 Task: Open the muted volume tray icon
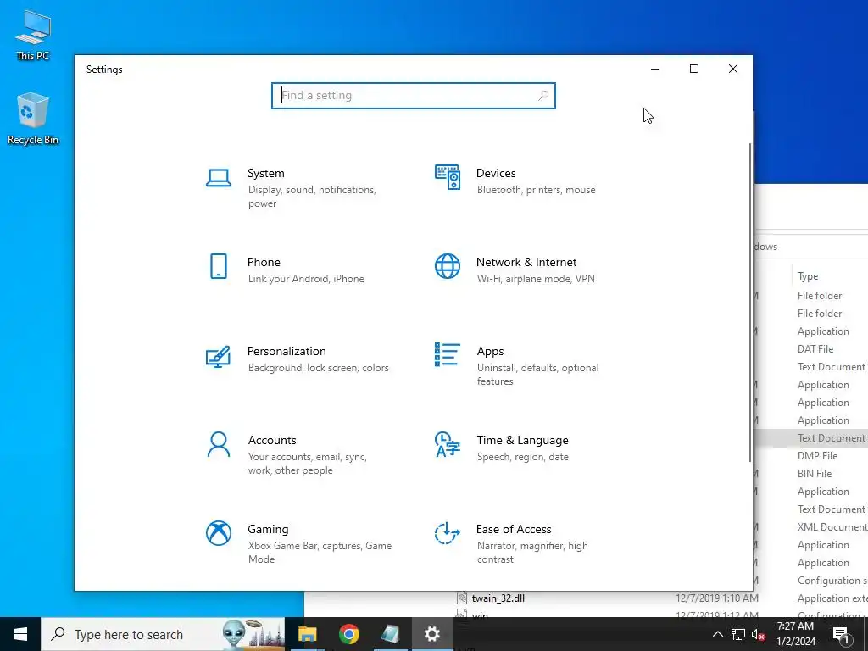coord(759,635)
